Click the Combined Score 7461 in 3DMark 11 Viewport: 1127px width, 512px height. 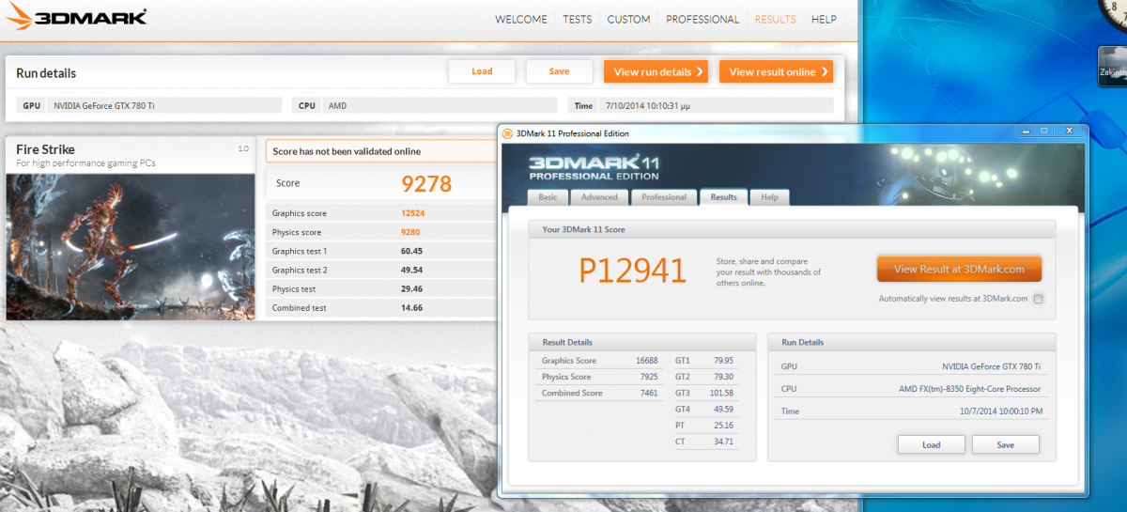coord(648,394)
